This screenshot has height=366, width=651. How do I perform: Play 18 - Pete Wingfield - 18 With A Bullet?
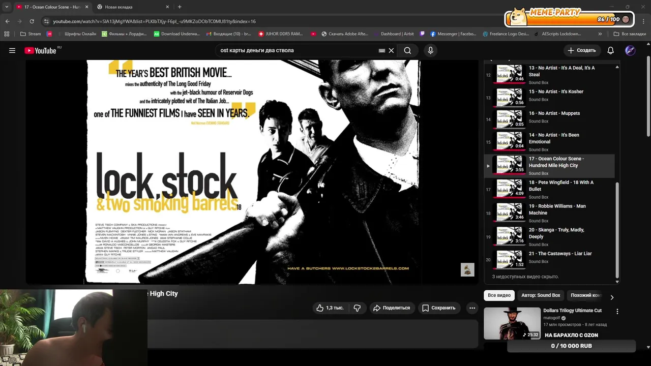point(549,189)
